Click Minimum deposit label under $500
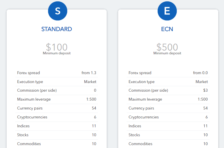Image resolution: width=224 pixels, height=148 pixels. pyautogui.click(x=167, y=53)
